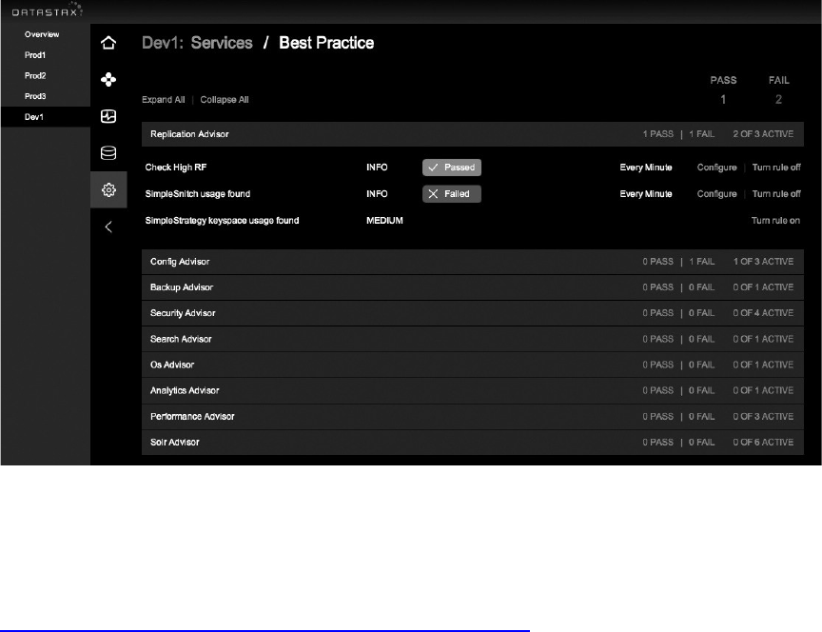Turn on SimpleStrategy keyspace usage rule
This screenshot has height=632, width=822.
click(776, 220)
